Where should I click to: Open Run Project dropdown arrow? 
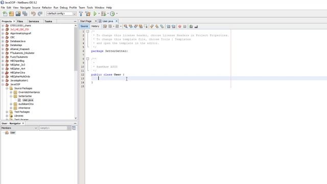[x=99, y=14]
